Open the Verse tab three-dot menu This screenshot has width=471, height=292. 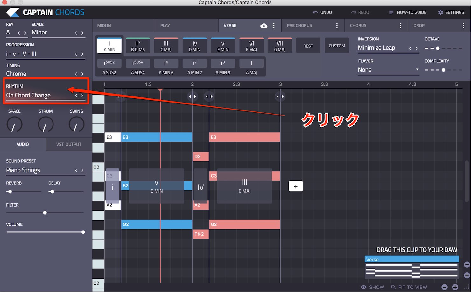point(274,25)
